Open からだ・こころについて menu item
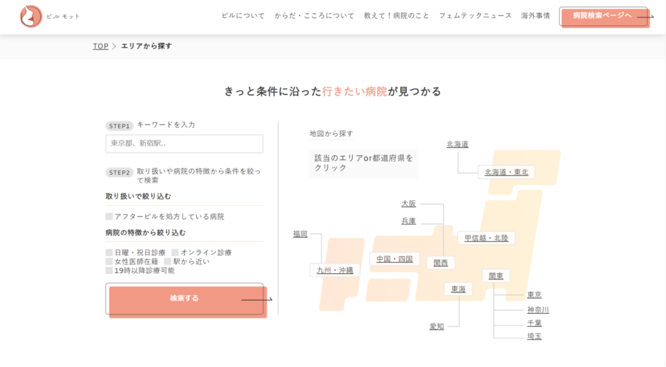This screenshot has height=367, width=666. (314, 16)
